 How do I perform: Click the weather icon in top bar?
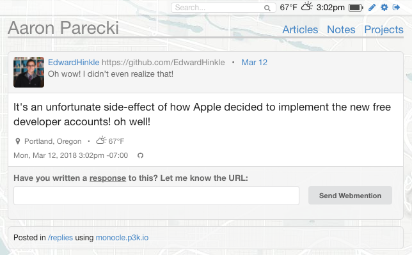tap(306, 7)
